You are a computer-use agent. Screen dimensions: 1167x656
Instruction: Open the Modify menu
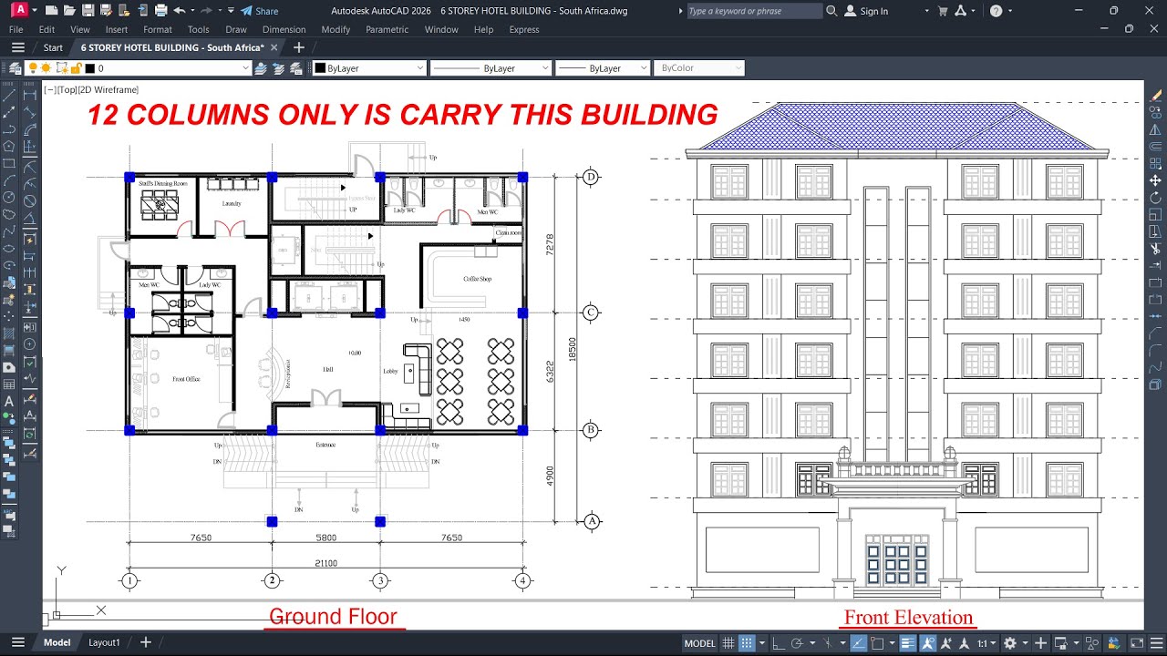[336, 29]
